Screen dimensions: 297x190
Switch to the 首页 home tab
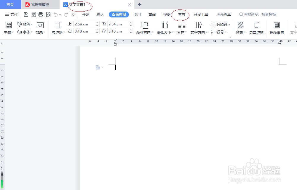click(10, 4)
